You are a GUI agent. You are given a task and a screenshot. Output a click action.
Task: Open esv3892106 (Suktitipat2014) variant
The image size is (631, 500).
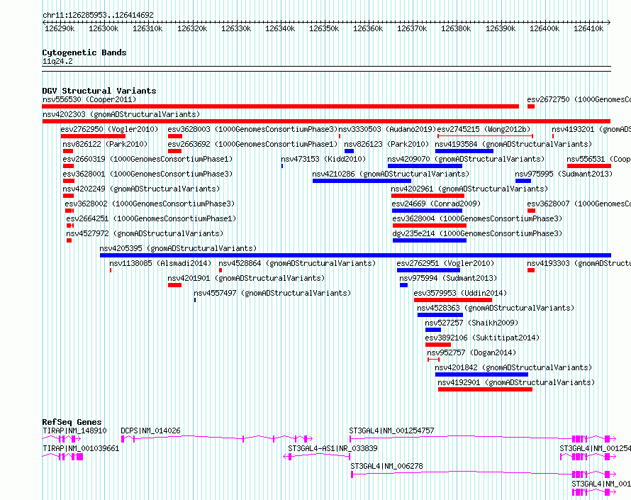[x=482, y=338]
